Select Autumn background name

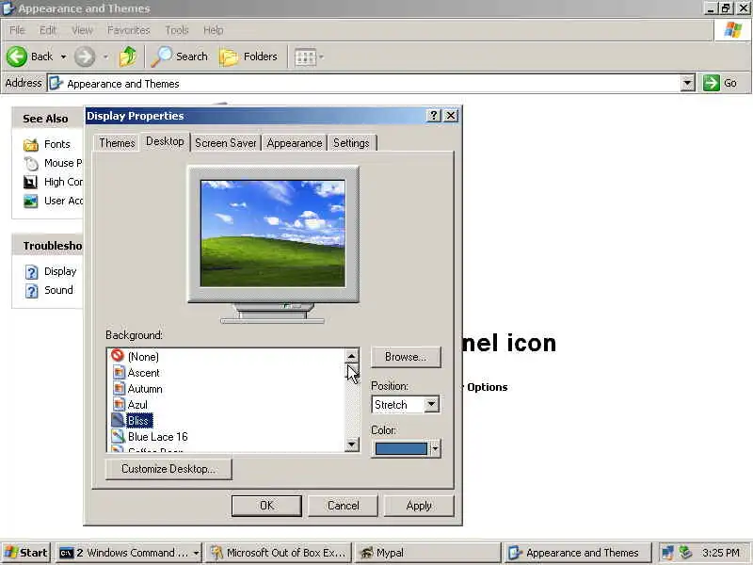click(145, 389)
